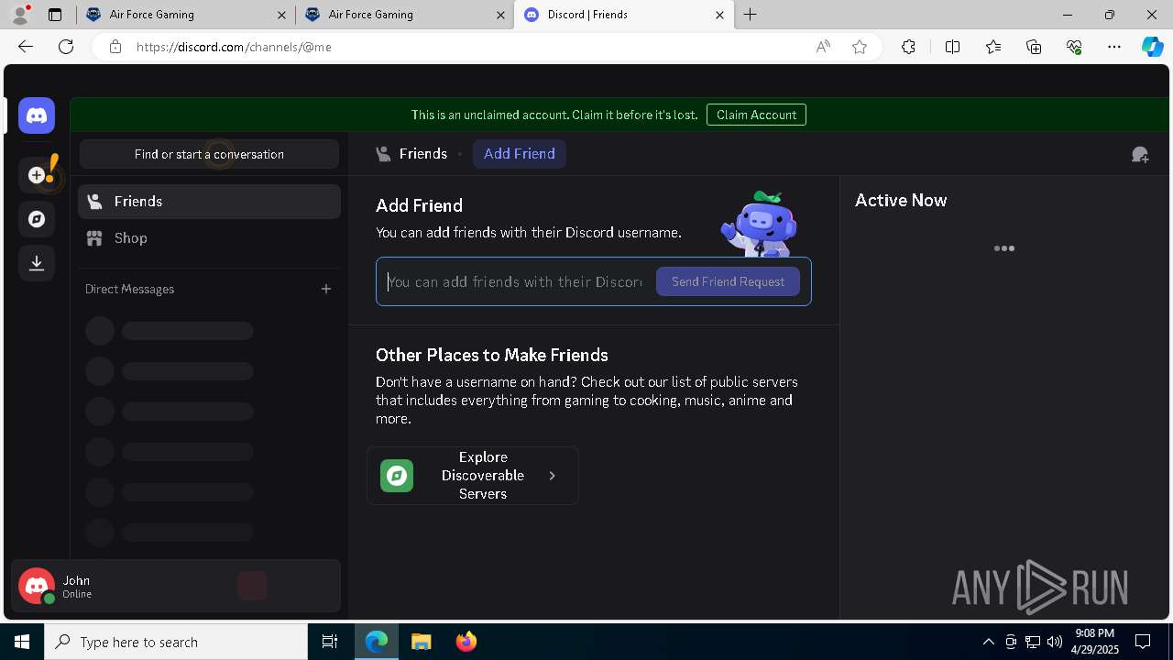Open Edge favorites star-list icon
The image size is (1173, 660).
pos(993,47)
